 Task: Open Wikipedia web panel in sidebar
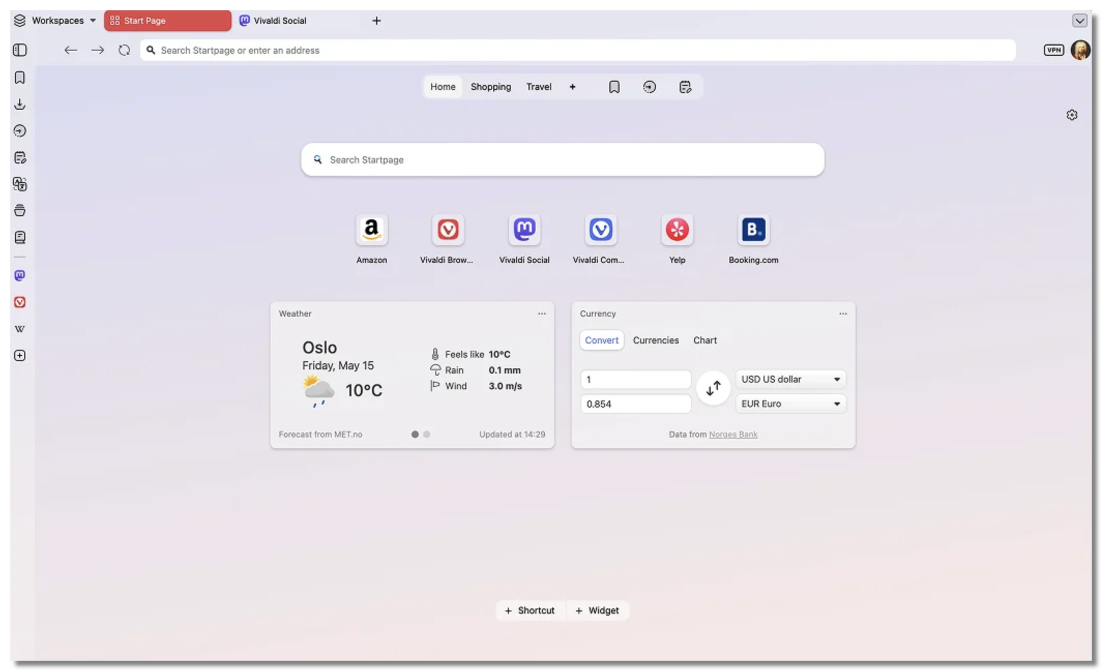20,329
